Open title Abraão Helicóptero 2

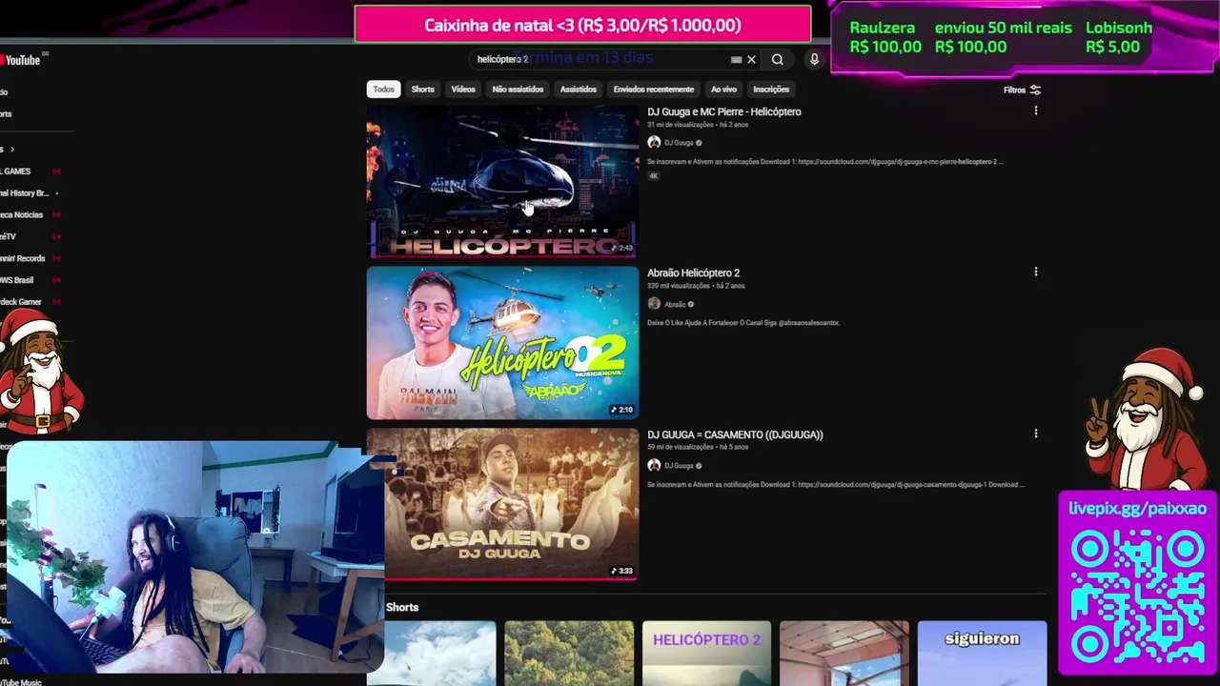pyautogui.click(x=693, y=273)
